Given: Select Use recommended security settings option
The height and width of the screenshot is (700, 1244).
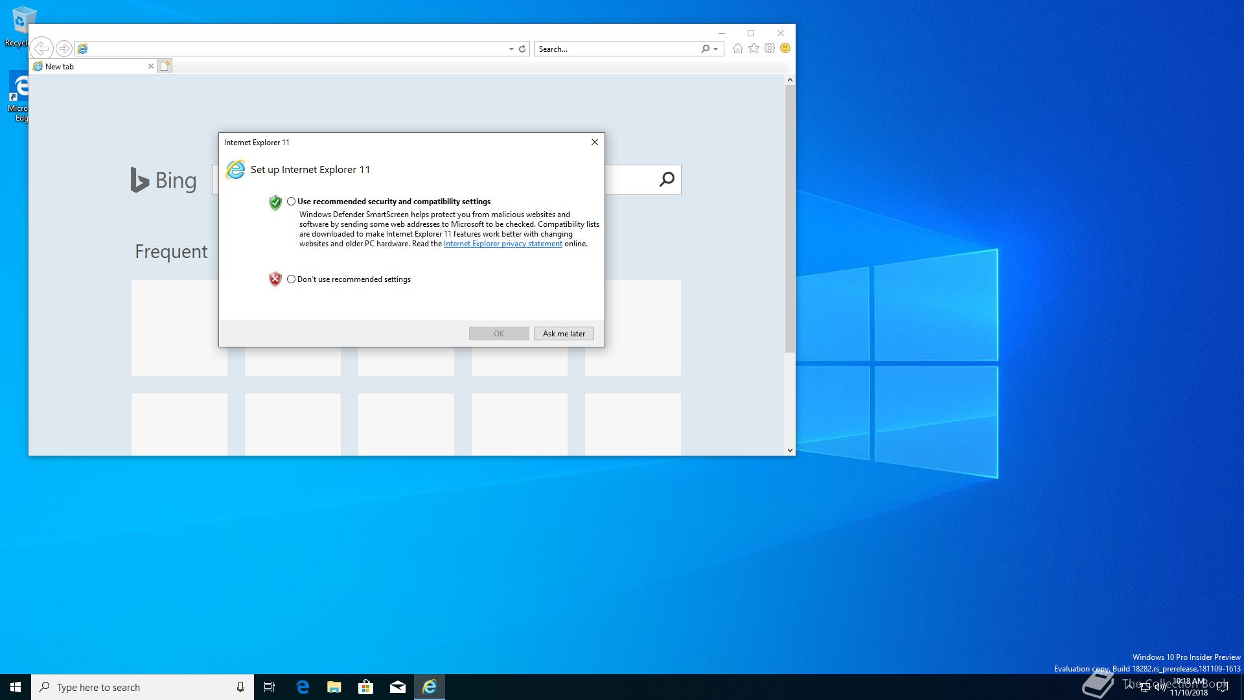Looking at the screenshot, I should (x=389, y=202).
